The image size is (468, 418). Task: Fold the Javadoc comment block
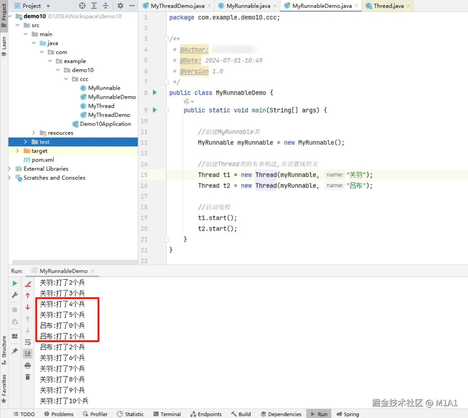coord(166,39)
